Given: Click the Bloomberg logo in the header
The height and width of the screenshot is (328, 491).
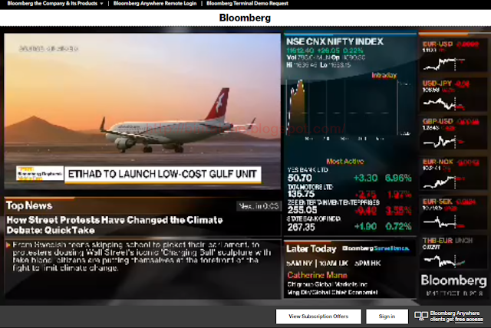Looking at the screenshot, I should (245, 18).
